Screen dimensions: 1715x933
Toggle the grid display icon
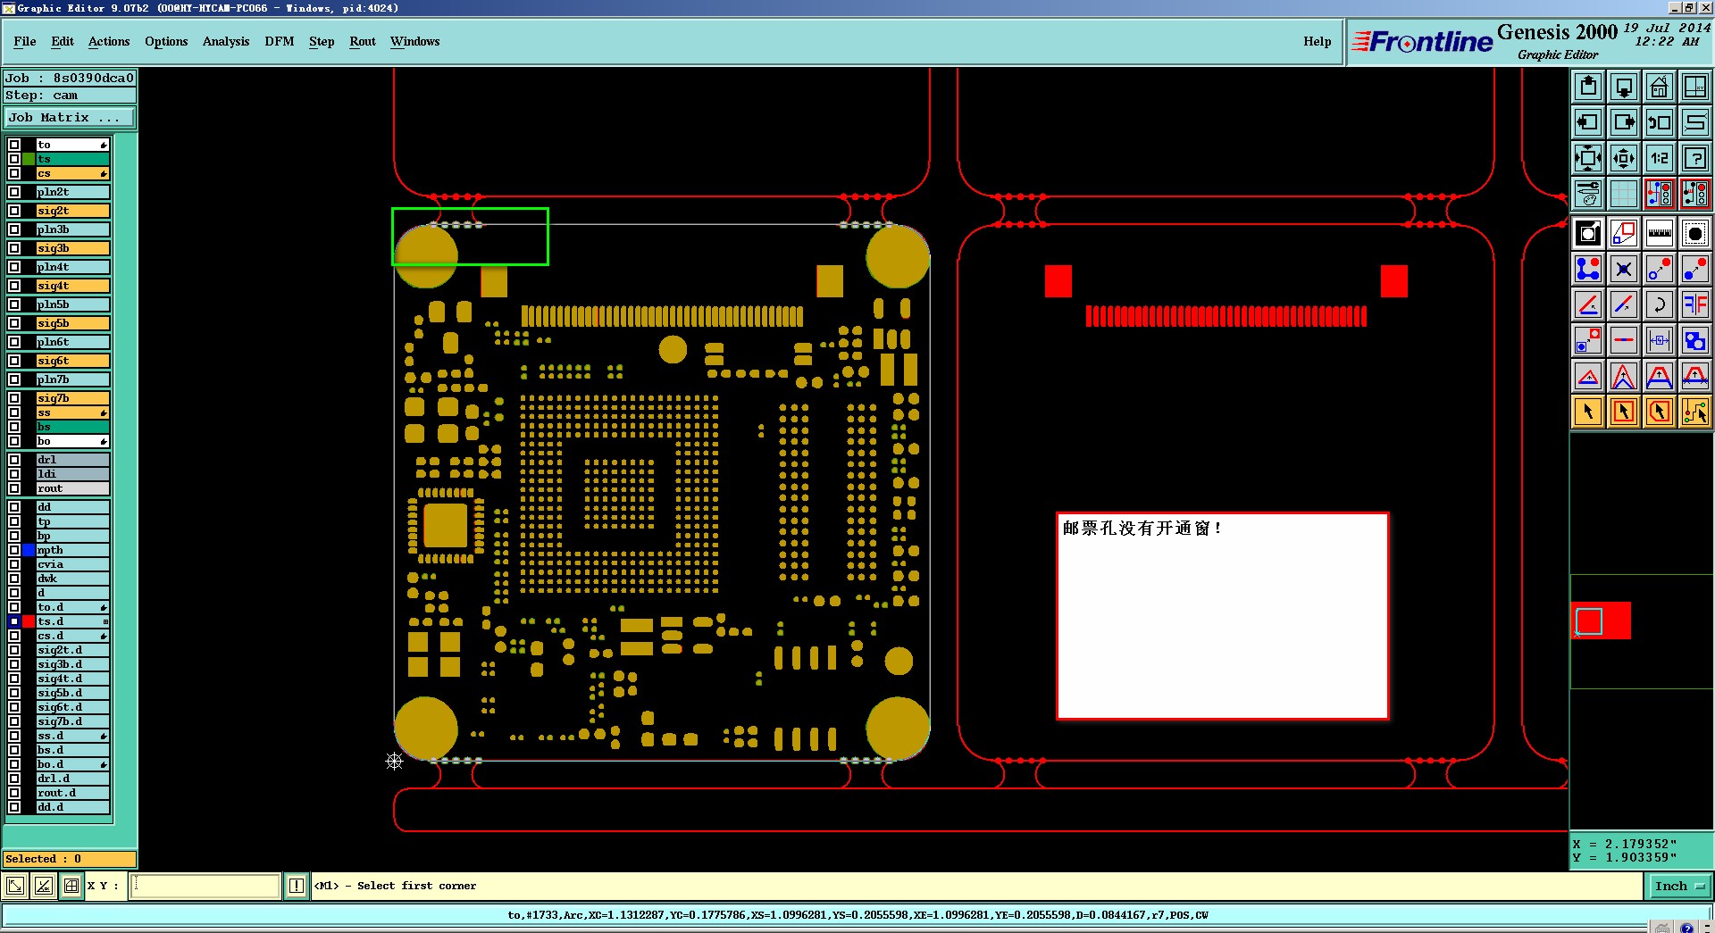point(1624,194)
